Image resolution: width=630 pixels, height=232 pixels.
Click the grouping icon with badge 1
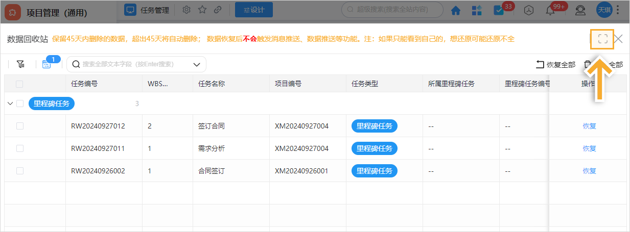(46, 64)
